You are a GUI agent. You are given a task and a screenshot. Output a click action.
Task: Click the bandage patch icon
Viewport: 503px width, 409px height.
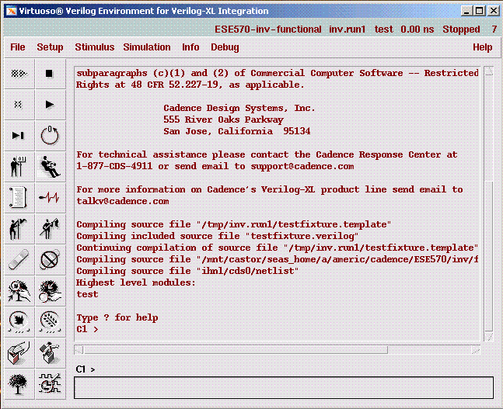click(x=19, y=260)
